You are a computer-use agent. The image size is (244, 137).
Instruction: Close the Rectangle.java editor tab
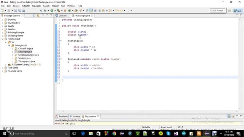pos(92,16)
